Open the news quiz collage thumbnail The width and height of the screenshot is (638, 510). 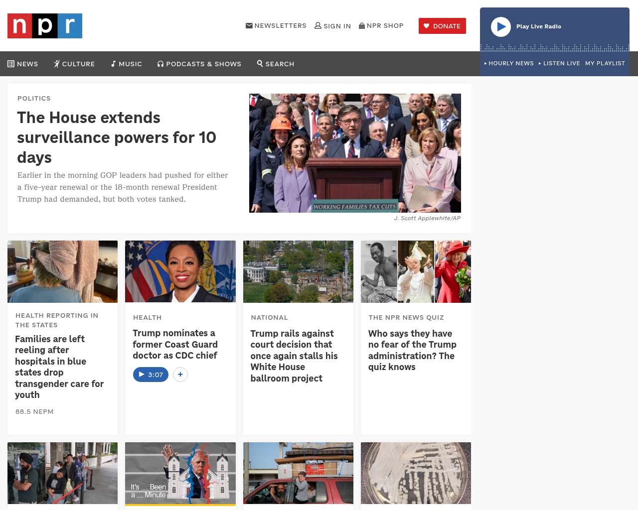[x=416, y=271]
